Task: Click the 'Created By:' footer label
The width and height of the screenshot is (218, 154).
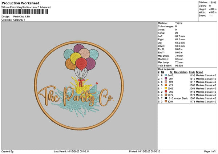Action: pyautogui.click(x=8, y=151)
